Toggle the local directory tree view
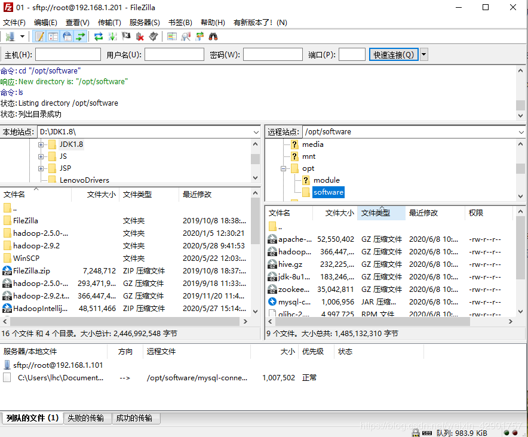This screenshot has width=528, height=437. [x=53, y=36]
